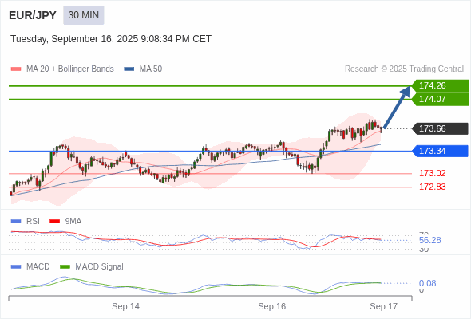The image size is (471, 319).
Task: Click the MACD blue legend marker
Action: (16, 267)
